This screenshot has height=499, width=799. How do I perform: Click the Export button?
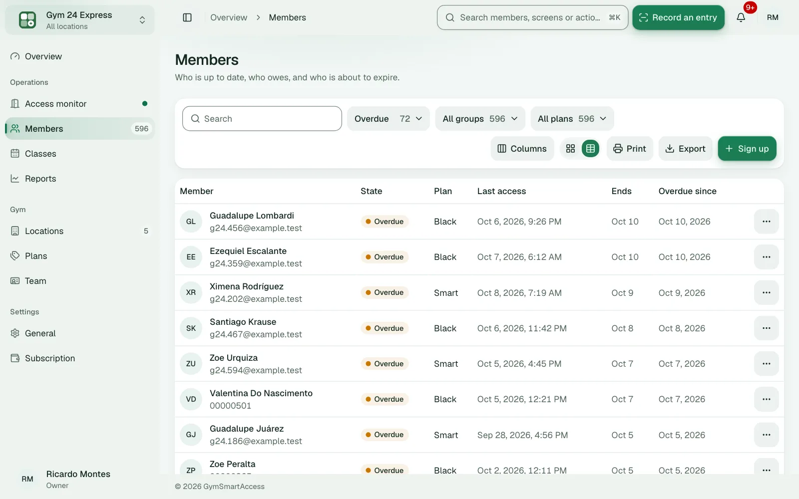tap(686, 149)
